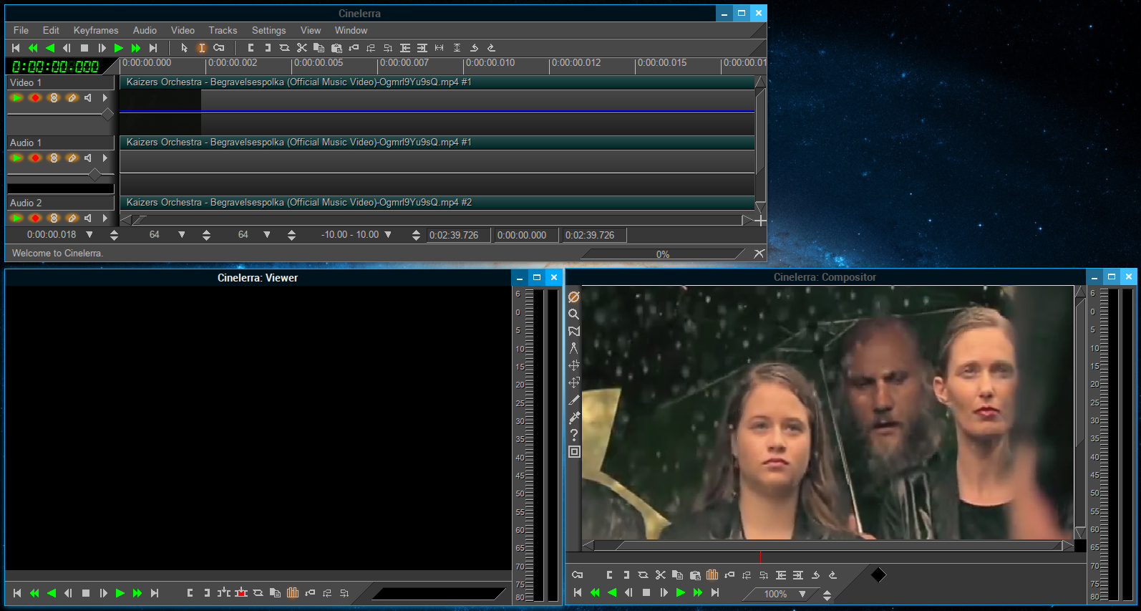The image size is (1141, 611).
Task: Click the paste icon in main toolbar
Action: [336, 48]
